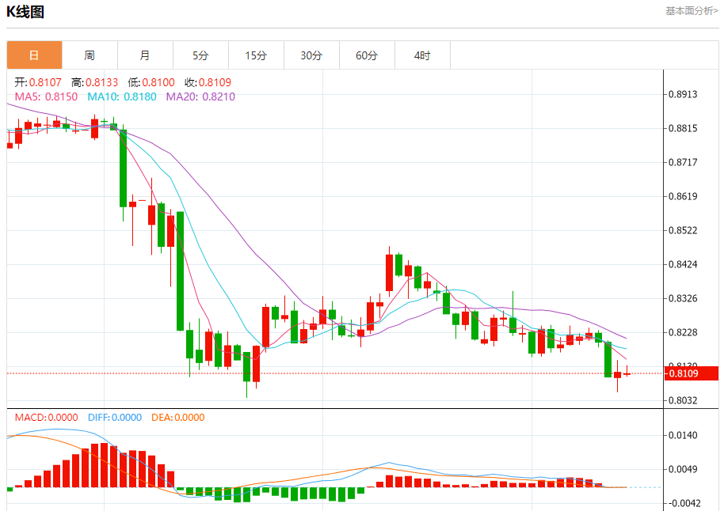Click the MA10: 0.8180 label

(x=122, y=97)
